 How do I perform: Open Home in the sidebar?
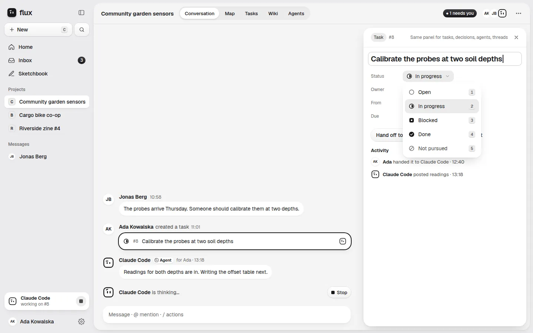[47, 47]
